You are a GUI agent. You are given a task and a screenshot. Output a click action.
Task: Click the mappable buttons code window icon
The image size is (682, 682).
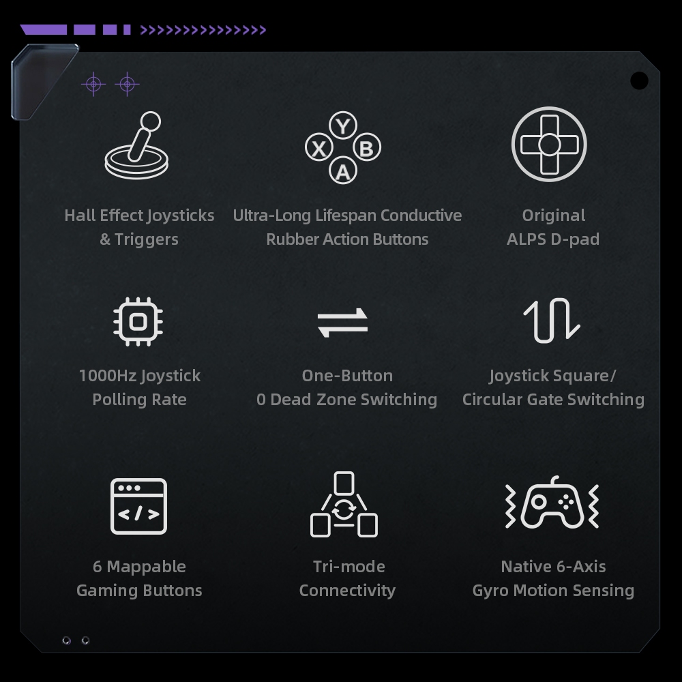click(x=138, y=506)
